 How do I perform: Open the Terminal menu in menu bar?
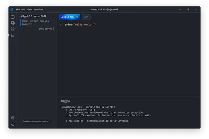click(x=38, y=9)
